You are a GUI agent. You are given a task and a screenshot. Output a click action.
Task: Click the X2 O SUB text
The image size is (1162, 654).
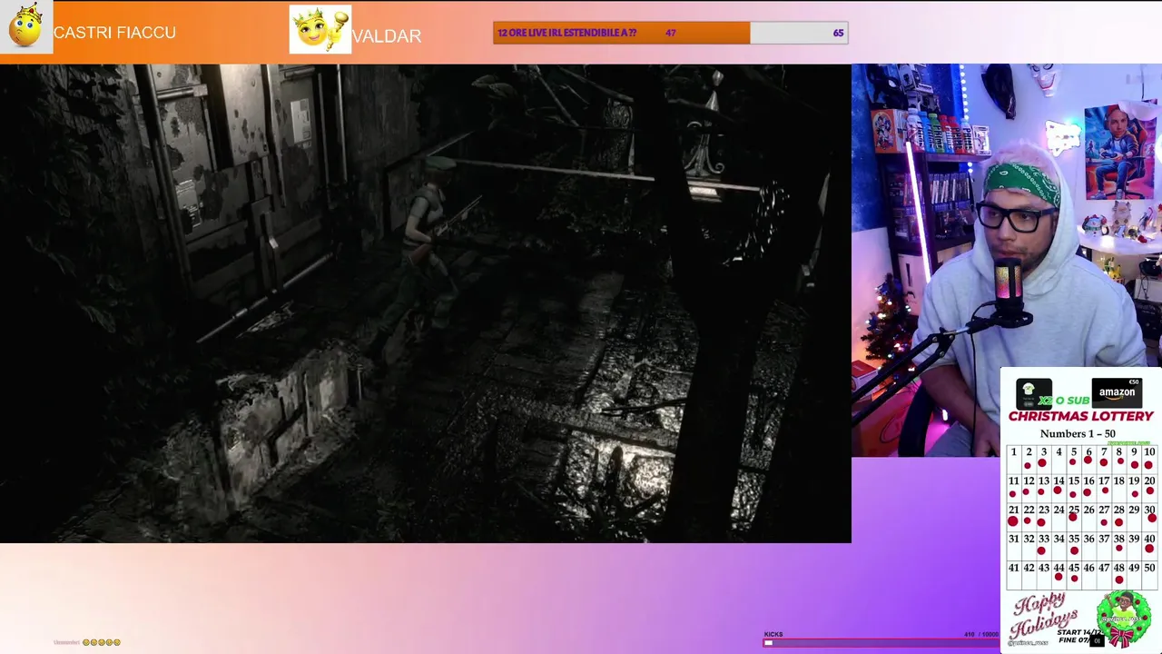click(x=1064, y=401)
